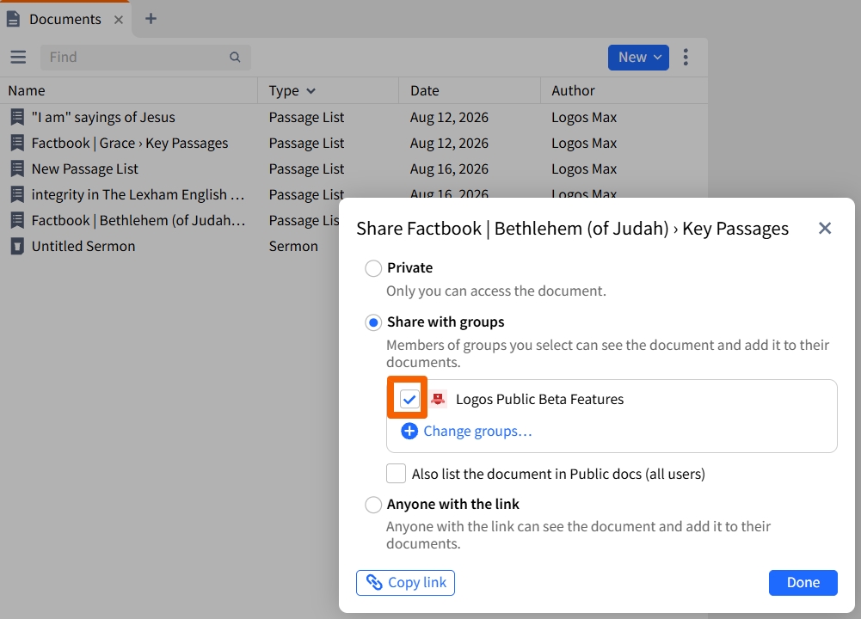
Task: Sort by the Author column header
Action: (x=573, y=90)
